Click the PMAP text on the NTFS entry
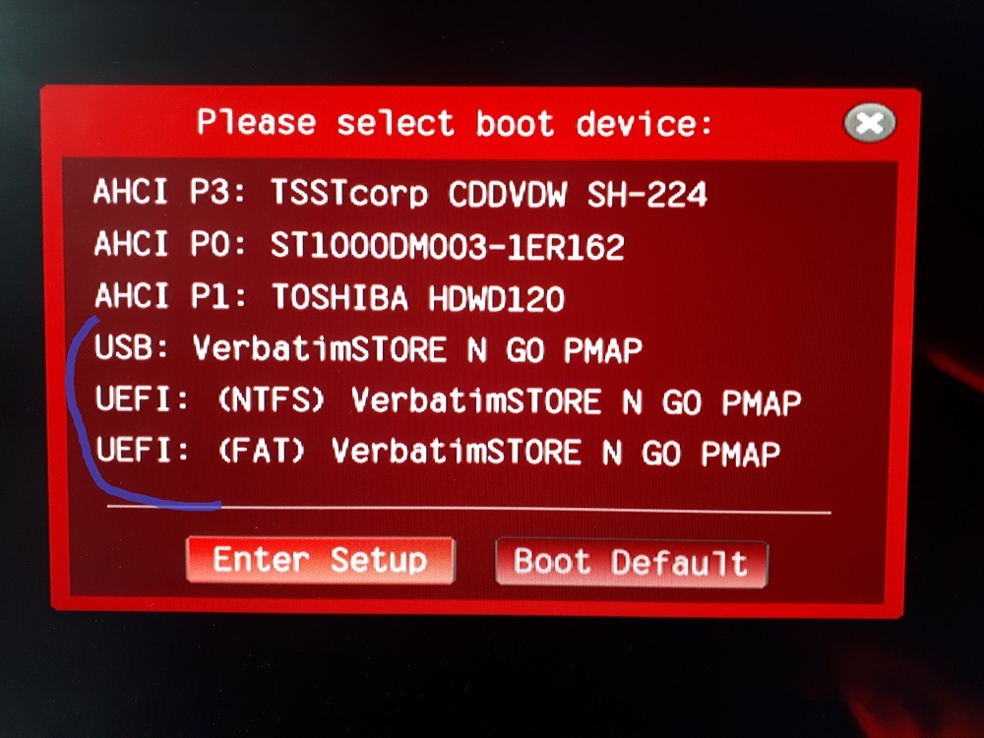Image resolution: width=984 pixels, height=738 pixels. tap(762, 402)
